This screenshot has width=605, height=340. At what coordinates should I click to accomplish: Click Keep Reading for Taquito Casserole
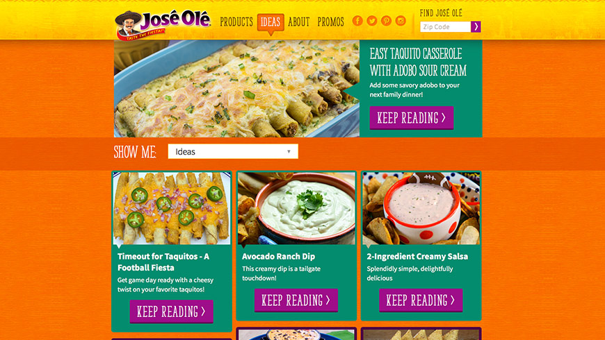tap(412, 118)
